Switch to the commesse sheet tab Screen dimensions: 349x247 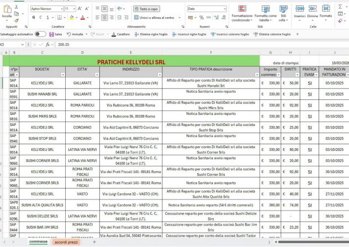coord(38,241)
